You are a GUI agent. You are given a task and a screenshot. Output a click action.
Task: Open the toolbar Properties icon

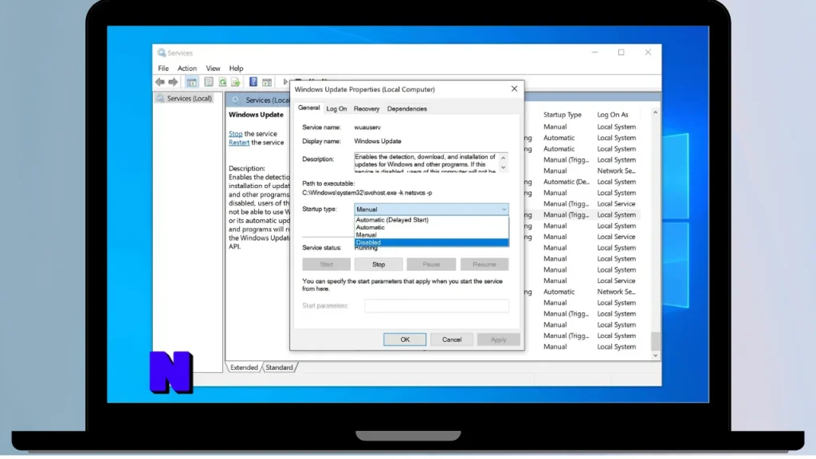(x=209, y=82)
